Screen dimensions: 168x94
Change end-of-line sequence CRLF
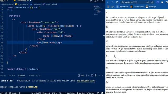point(61,93)
